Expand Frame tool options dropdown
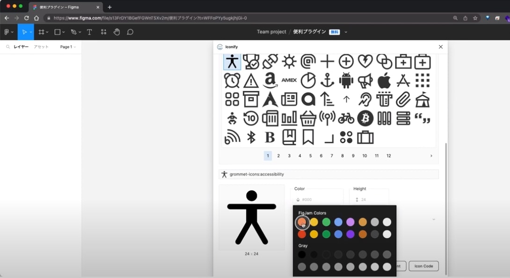This screenshot has width=510, height=278. tap(47, 32)
